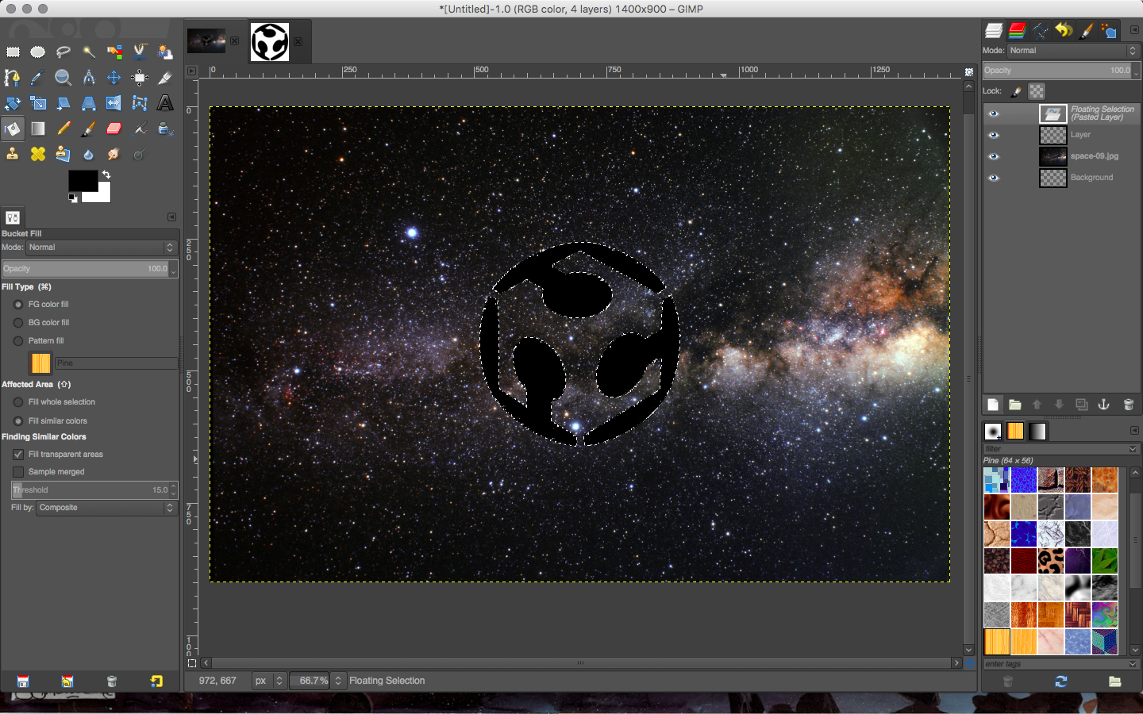
Task: Select the Paths tool
Action: coord(13,78)
